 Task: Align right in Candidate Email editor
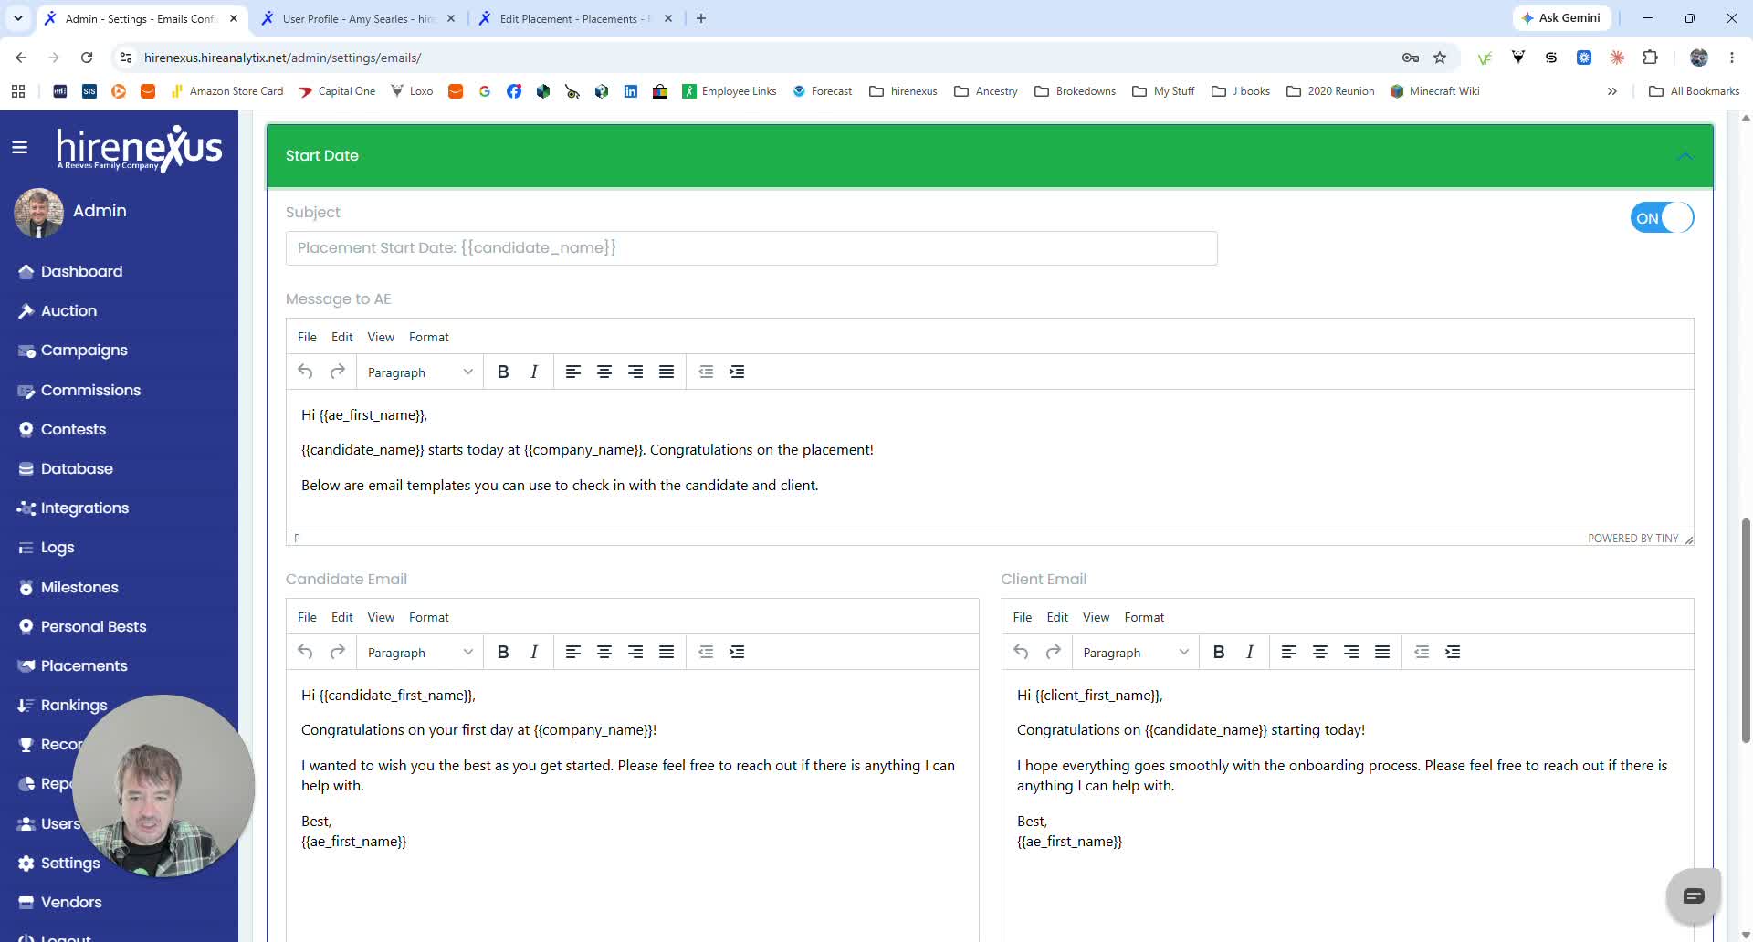[x=635, y=652]
